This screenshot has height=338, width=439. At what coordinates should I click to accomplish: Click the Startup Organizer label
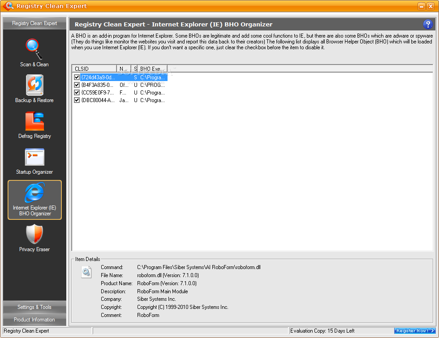point(34,172)
